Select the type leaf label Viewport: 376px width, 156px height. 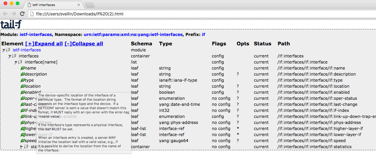coord(29,80)
